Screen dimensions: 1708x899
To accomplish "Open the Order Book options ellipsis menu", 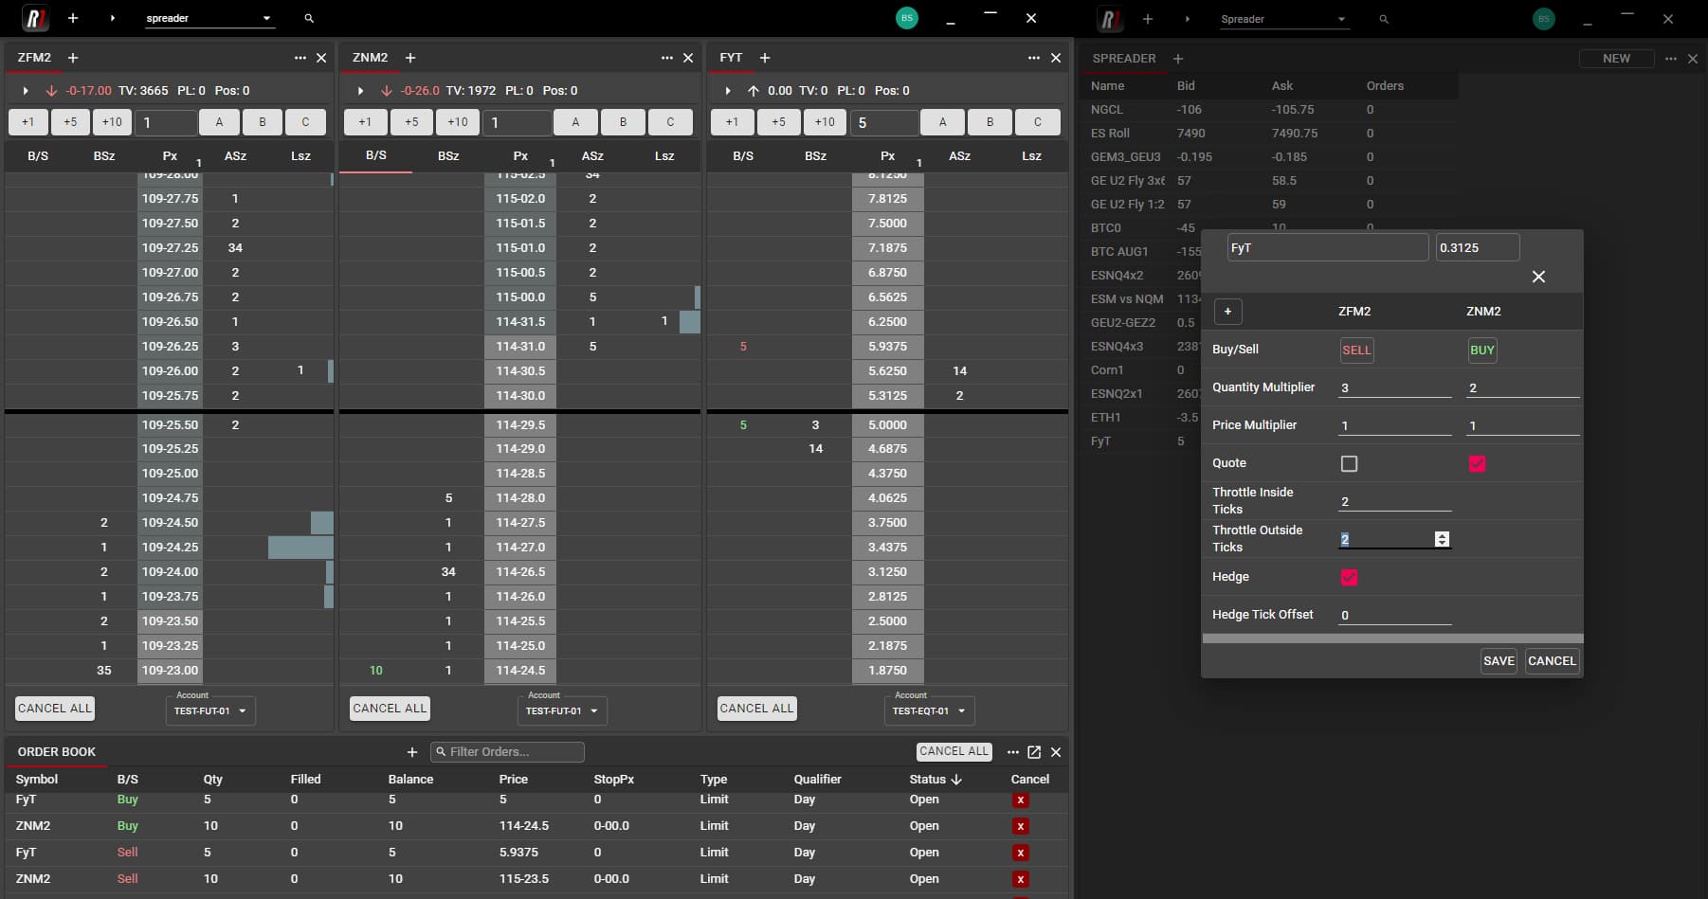I will tap(1012, 752).
